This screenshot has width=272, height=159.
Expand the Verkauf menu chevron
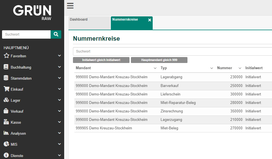click(x=59, y=111)
